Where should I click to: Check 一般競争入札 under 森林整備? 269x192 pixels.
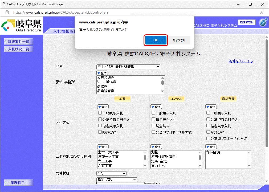pos(208,113)
